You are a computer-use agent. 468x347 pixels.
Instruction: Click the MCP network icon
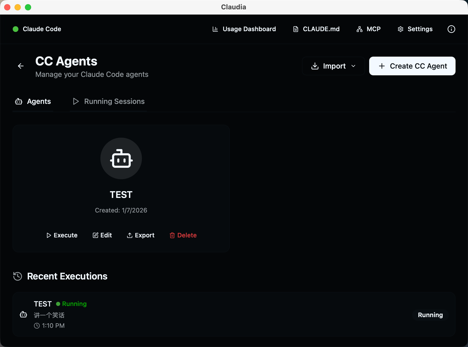coord(359,29)
